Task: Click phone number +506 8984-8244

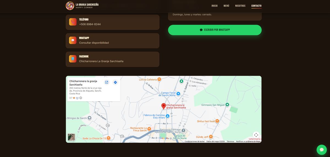Action: pyautogui.click(x=90, y=24)
